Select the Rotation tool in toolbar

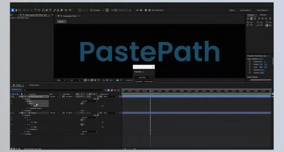[35, 10]
